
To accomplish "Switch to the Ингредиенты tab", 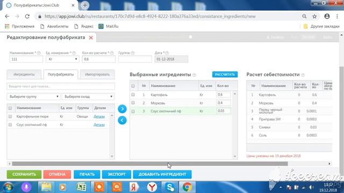I will 24,75.
